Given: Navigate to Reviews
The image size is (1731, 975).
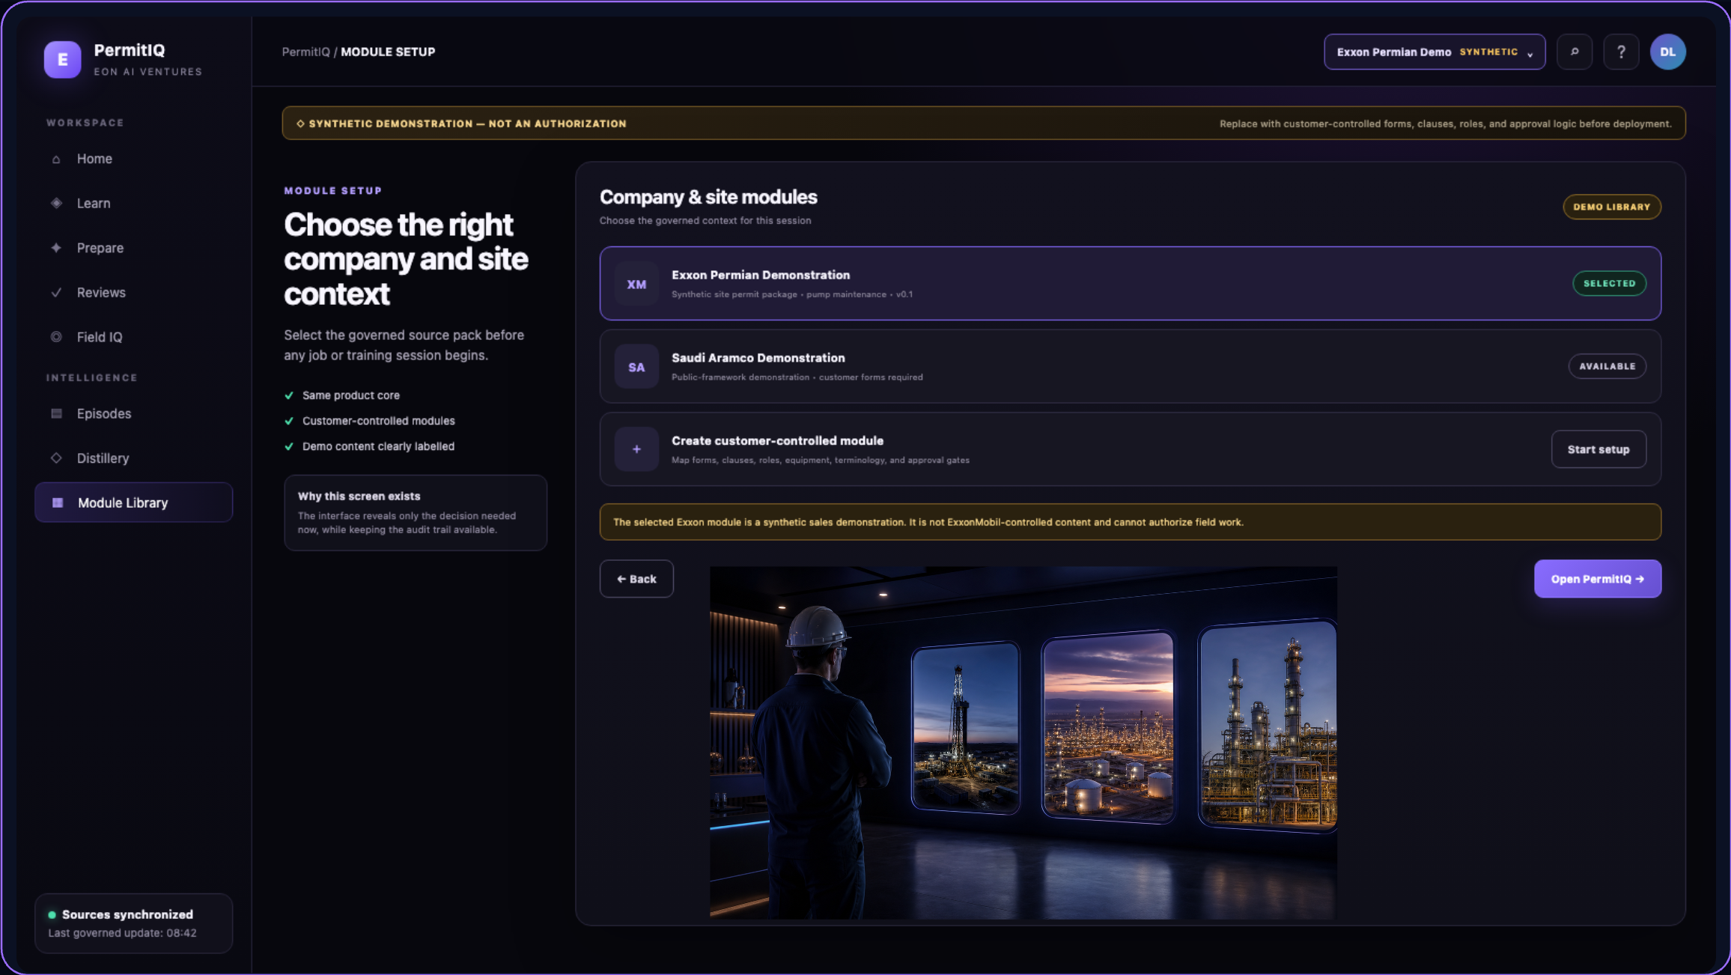Looking at the screenshot, I should coord(133,293).
